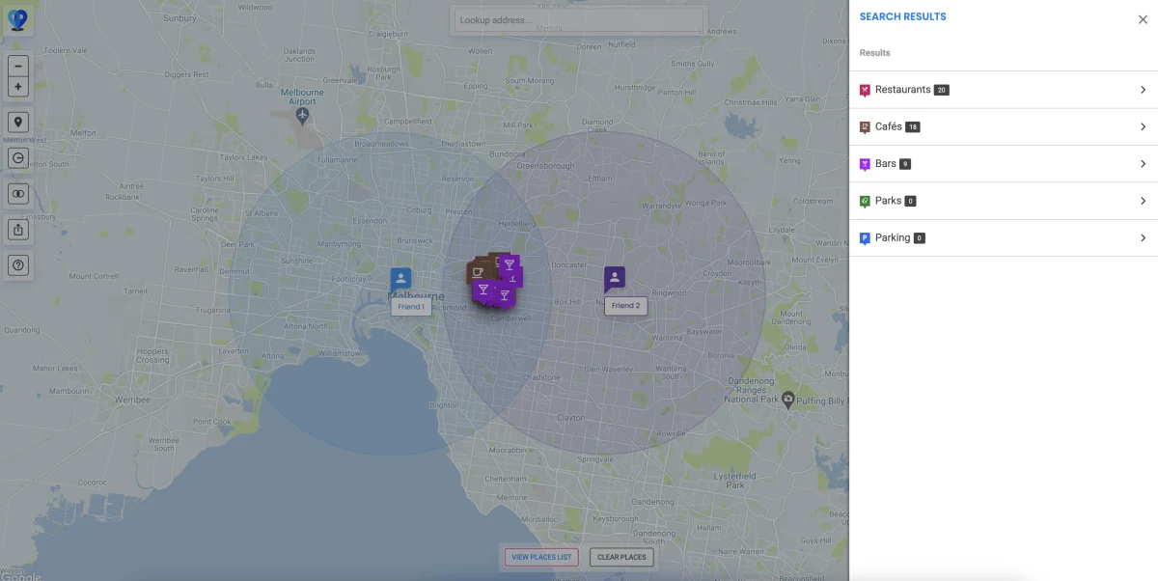Click the Cafés category cup icon
The width and height of the screenshot is (1158, 581).
pyautogui.click(x=865, y=127)
